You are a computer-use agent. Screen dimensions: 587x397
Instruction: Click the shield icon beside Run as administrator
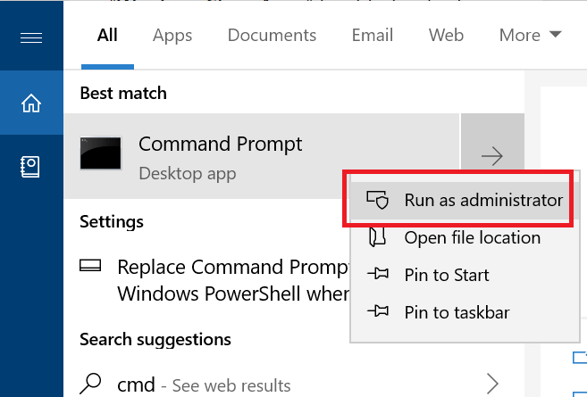tap(377, 200)
